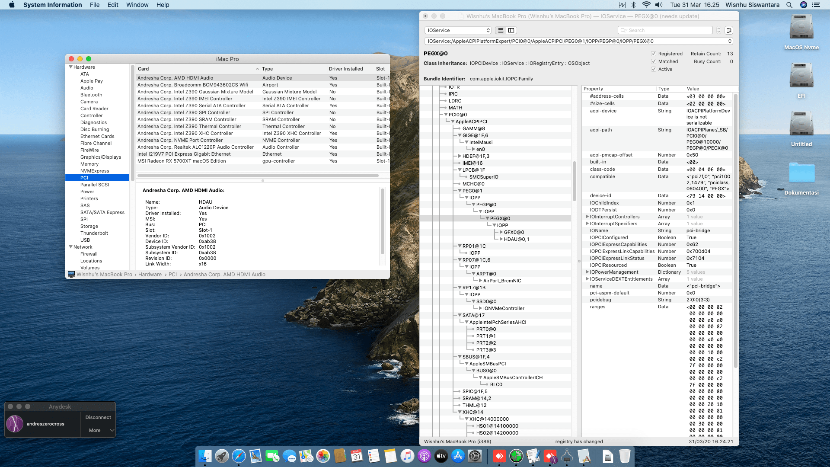Open the App Store from the dock

tap(458, 456)
